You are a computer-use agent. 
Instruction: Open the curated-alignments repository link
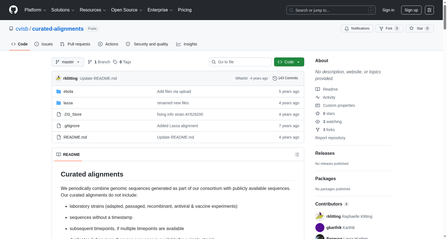pos(58,29)
